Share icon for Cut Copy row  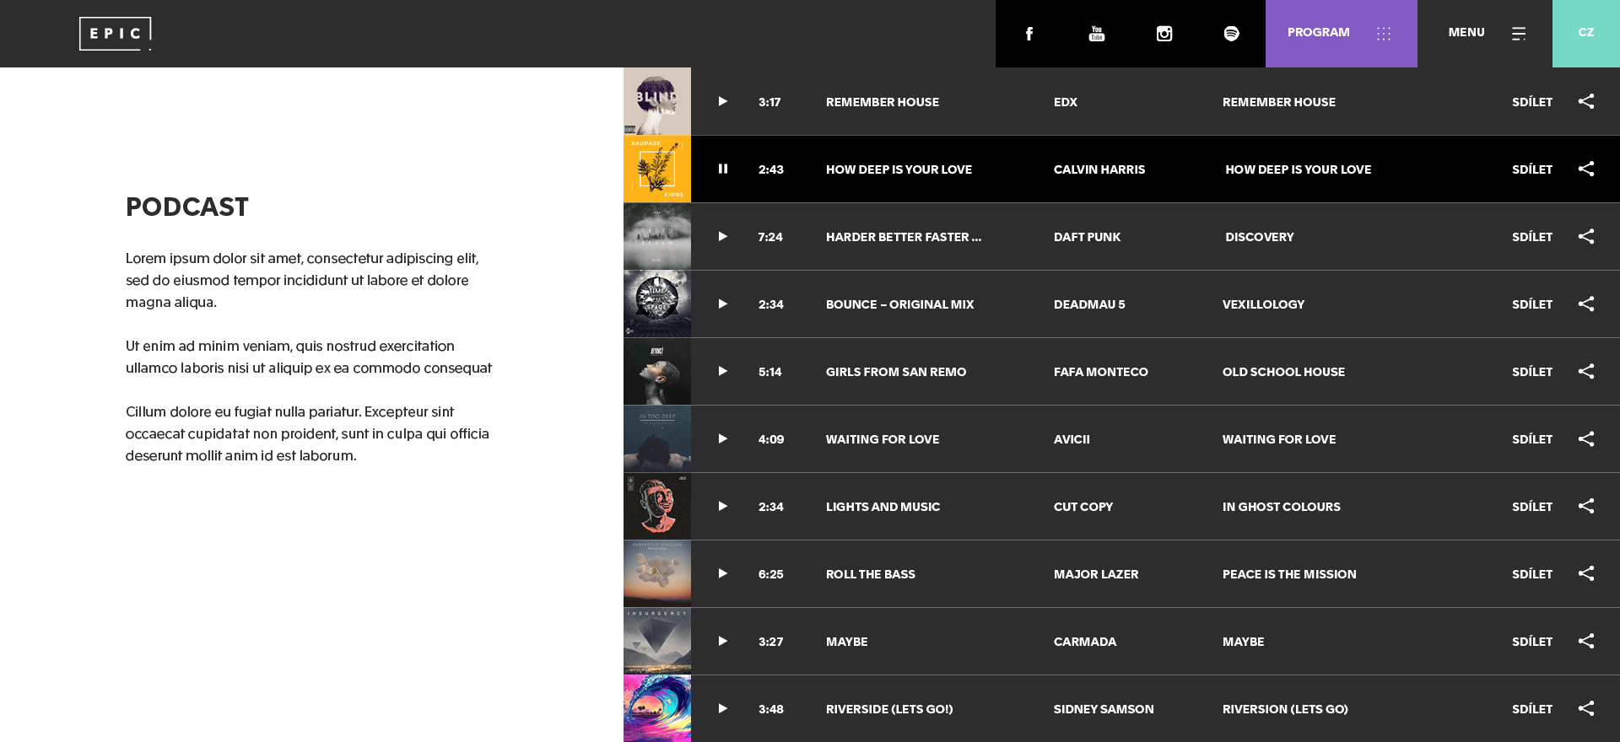[x=1586, y=506]
